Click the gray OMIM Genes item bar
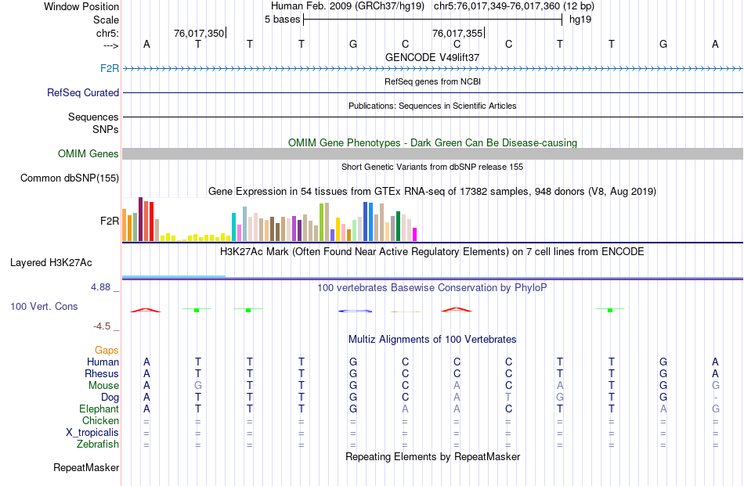 (433, 153)
